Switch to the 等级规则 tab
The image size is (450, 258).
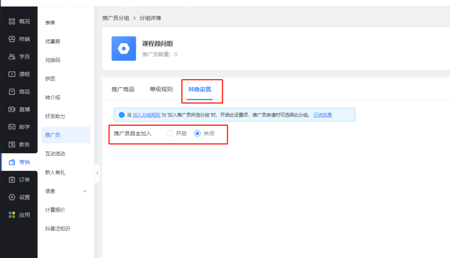click(160, 89)
